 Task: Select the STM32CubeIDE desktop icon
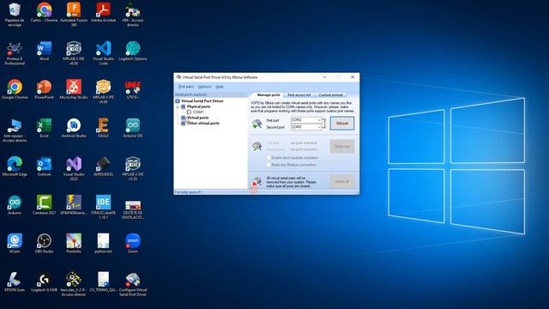[103, 208]
